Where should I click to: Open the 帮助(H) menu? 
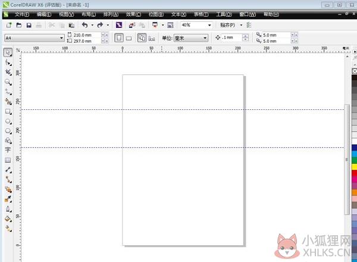coord(271,14)
